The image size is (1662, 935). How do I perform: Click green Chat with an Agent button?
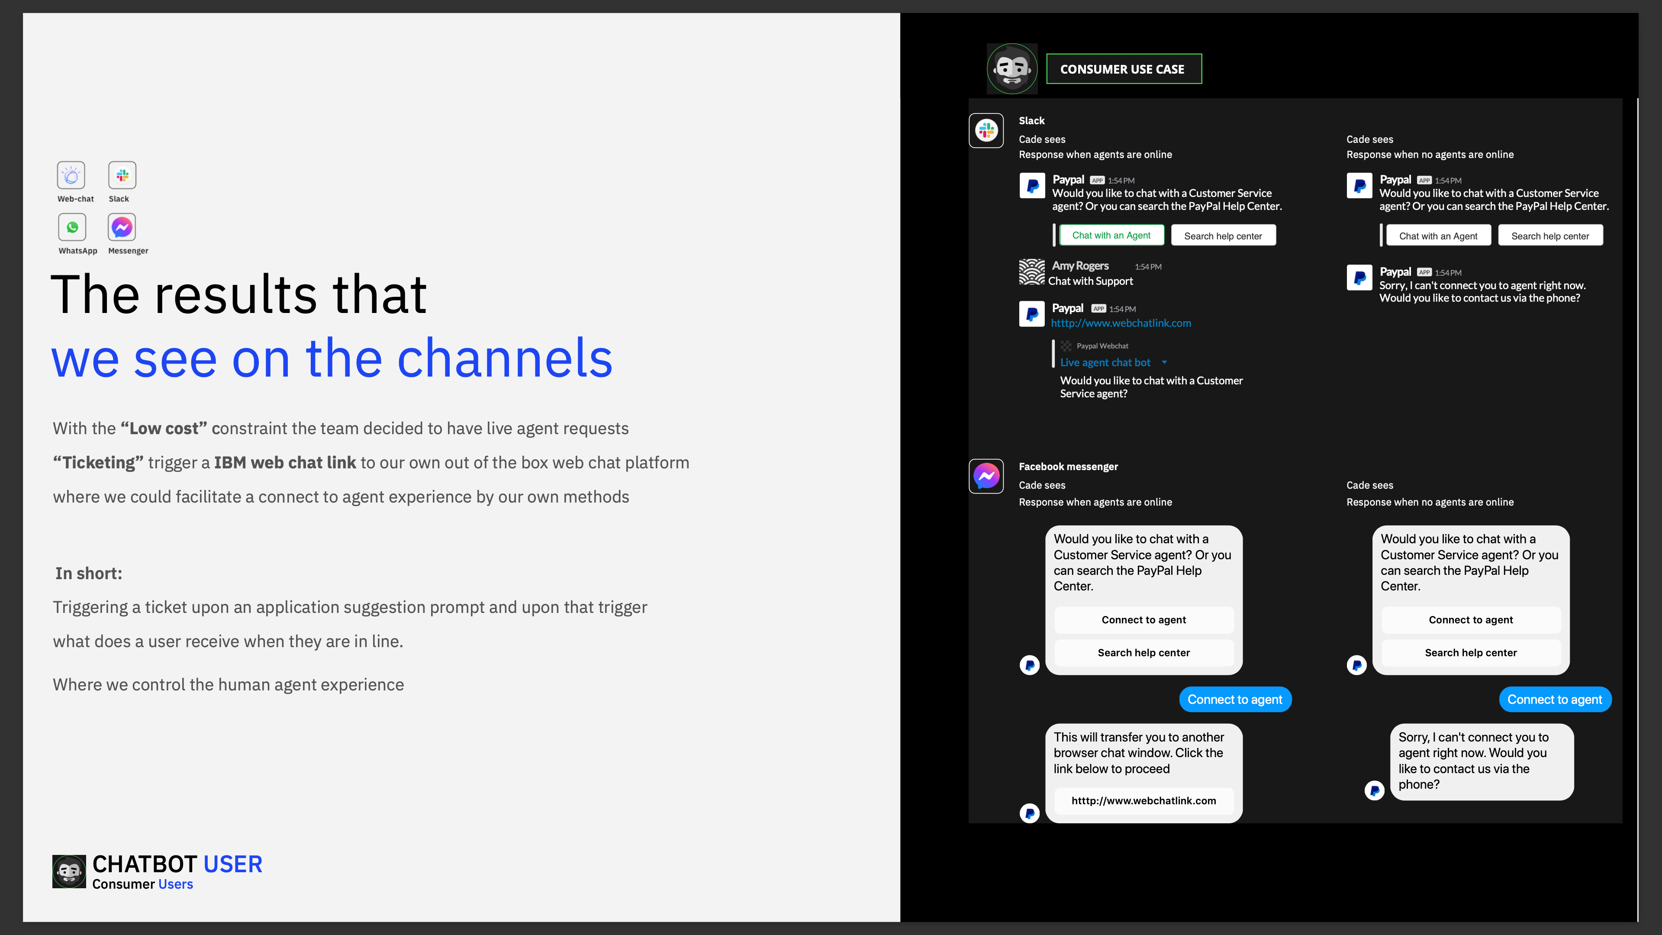(1111, 235)
